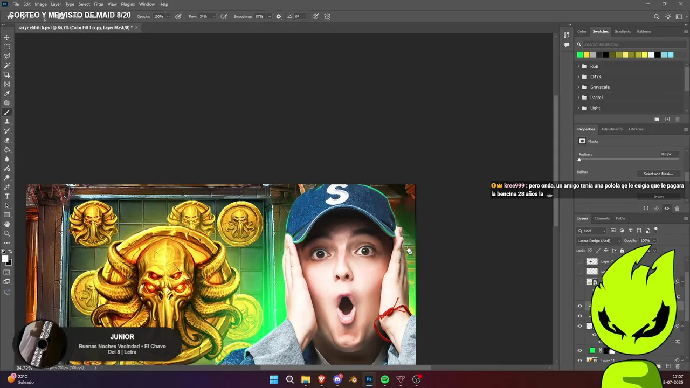The image size is (690, 388).
Task: Select the Crop tool
Action: (7, 75)
